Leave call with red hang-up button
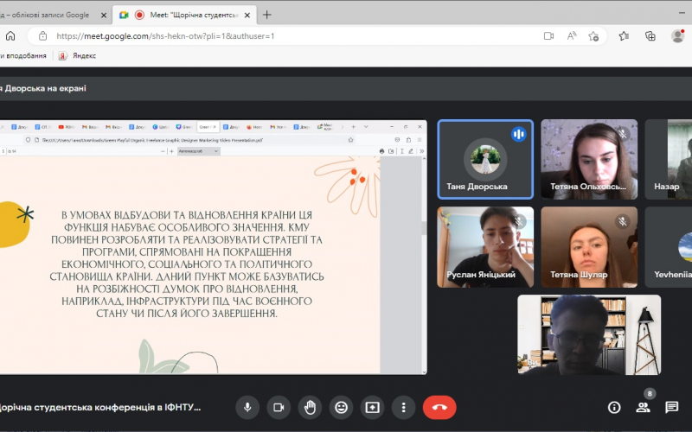692x432 pixels. pos(439,407)
